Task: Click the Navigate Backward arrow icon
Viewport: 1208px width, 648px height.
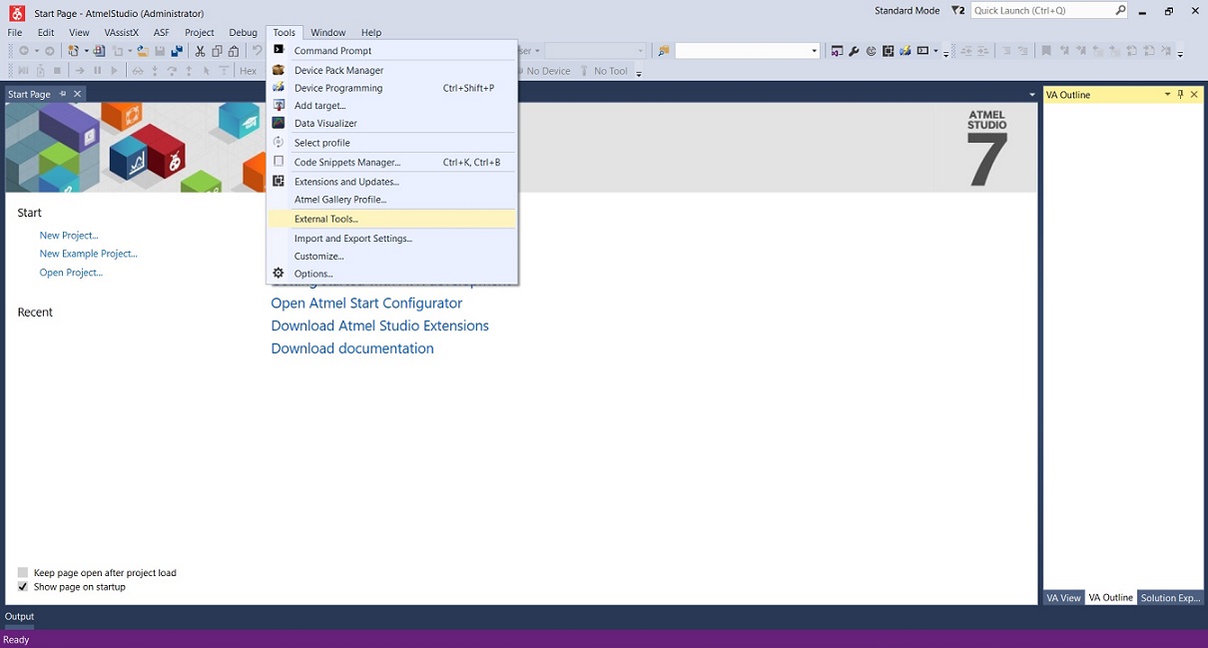Action: (26, 50)
